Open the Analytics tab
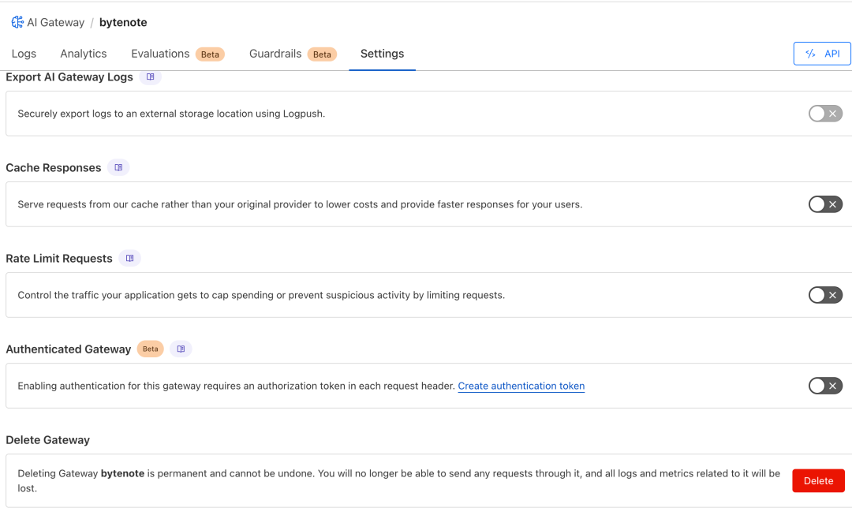The width and height of the screenshot is (852, 519). pos(83,54)
